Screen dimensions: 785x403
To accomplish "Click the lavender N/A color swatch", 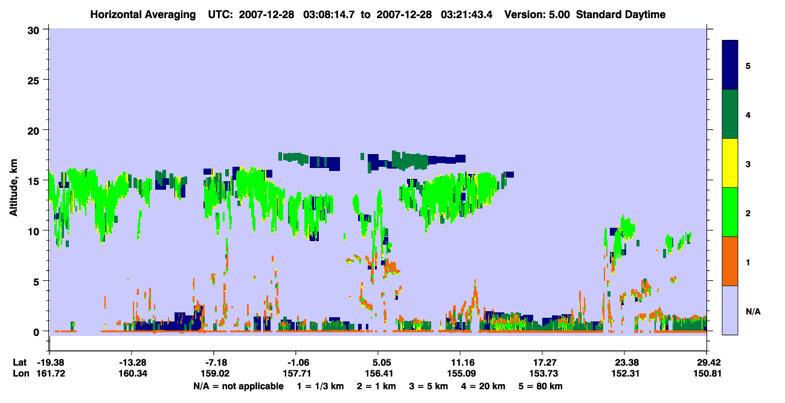I will (x=730, y=309).
